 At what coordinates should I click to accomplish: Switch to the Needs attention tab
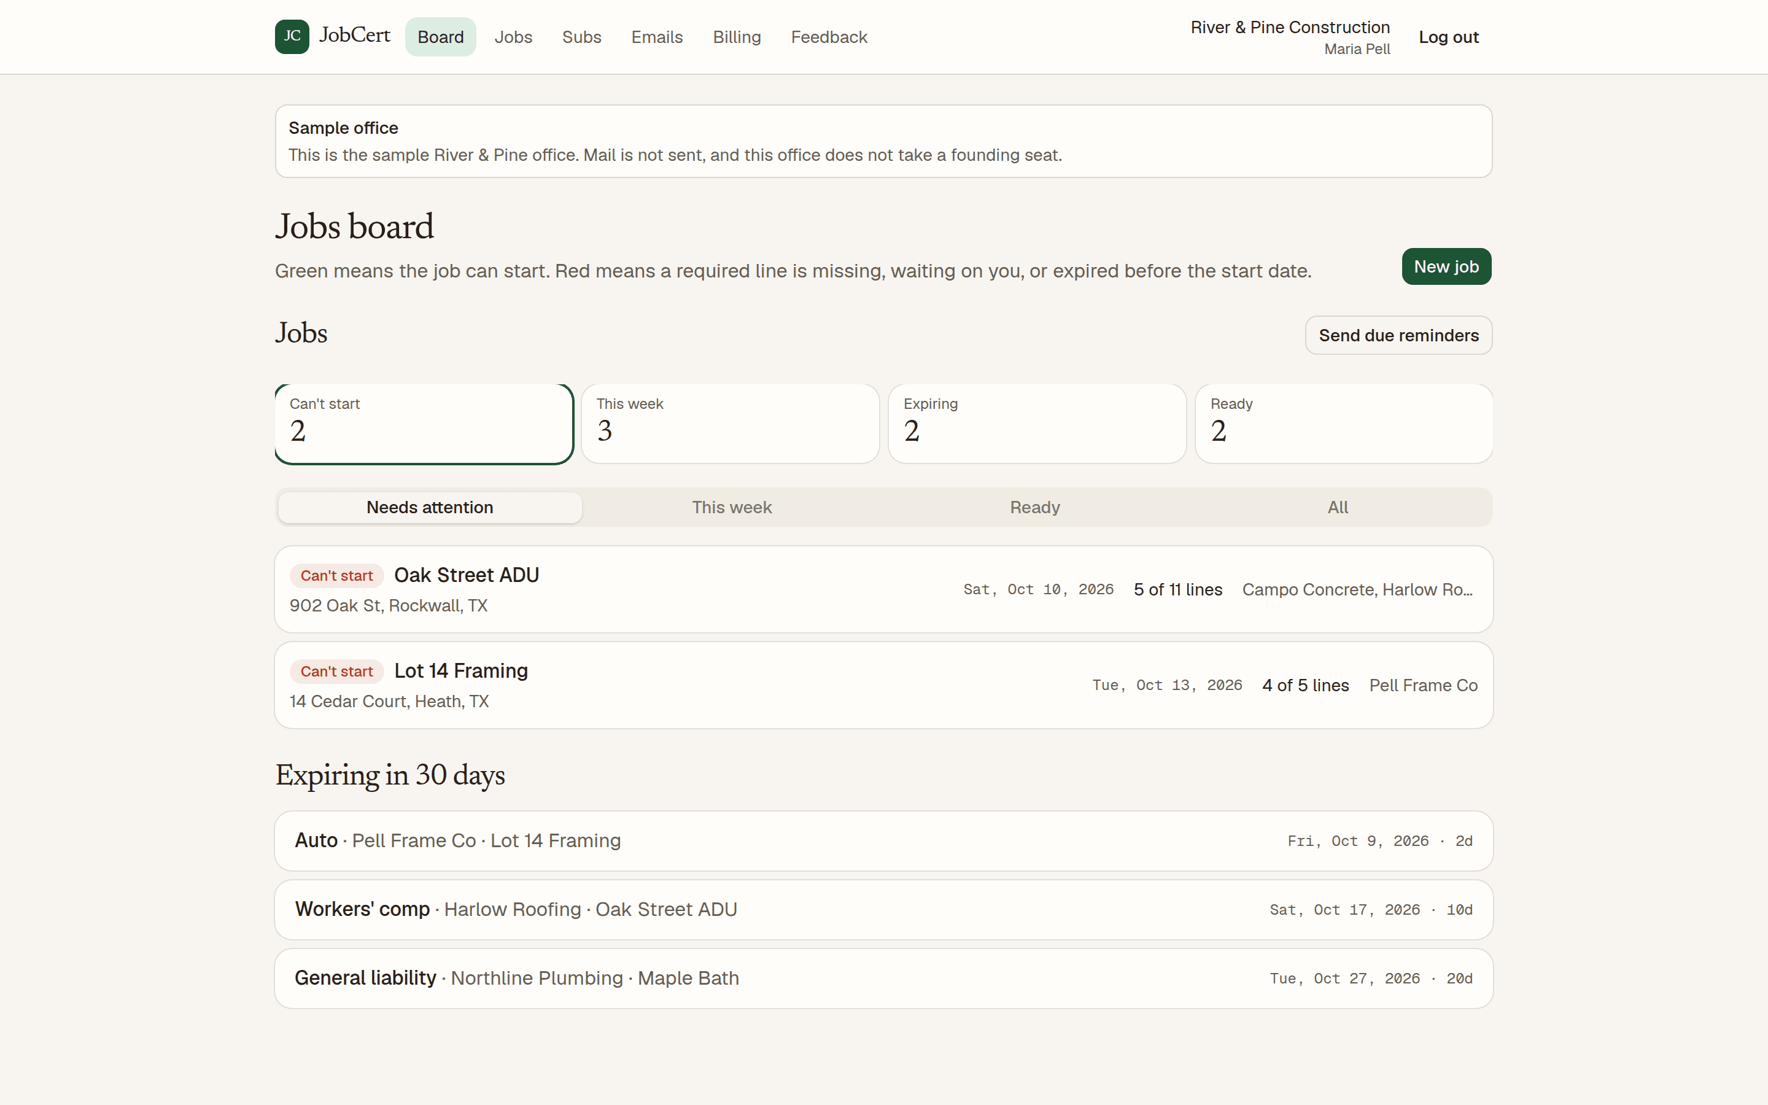point(430,507)
